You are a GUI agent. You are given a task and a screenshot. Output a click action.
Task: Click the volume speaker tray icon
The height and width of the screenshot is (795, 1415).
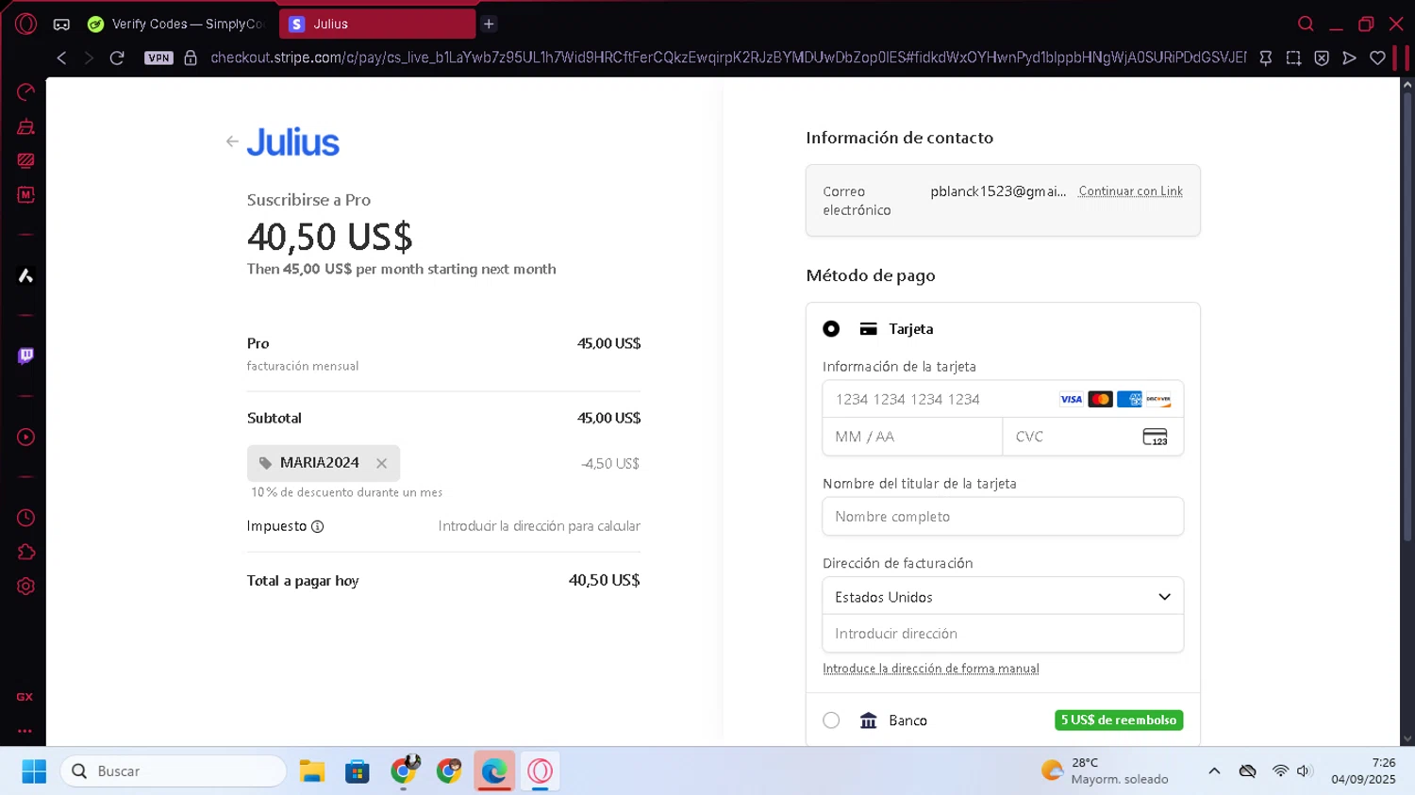pos(1305,771)
